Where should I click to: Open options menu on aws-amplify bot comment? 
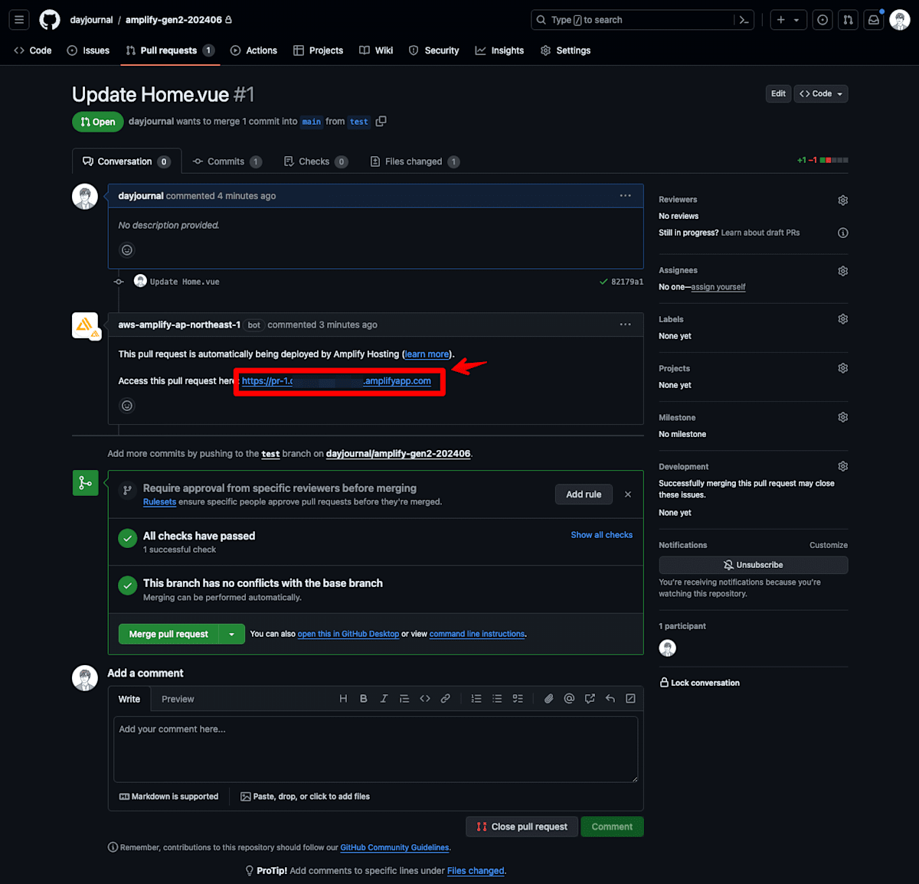point(625,325)
